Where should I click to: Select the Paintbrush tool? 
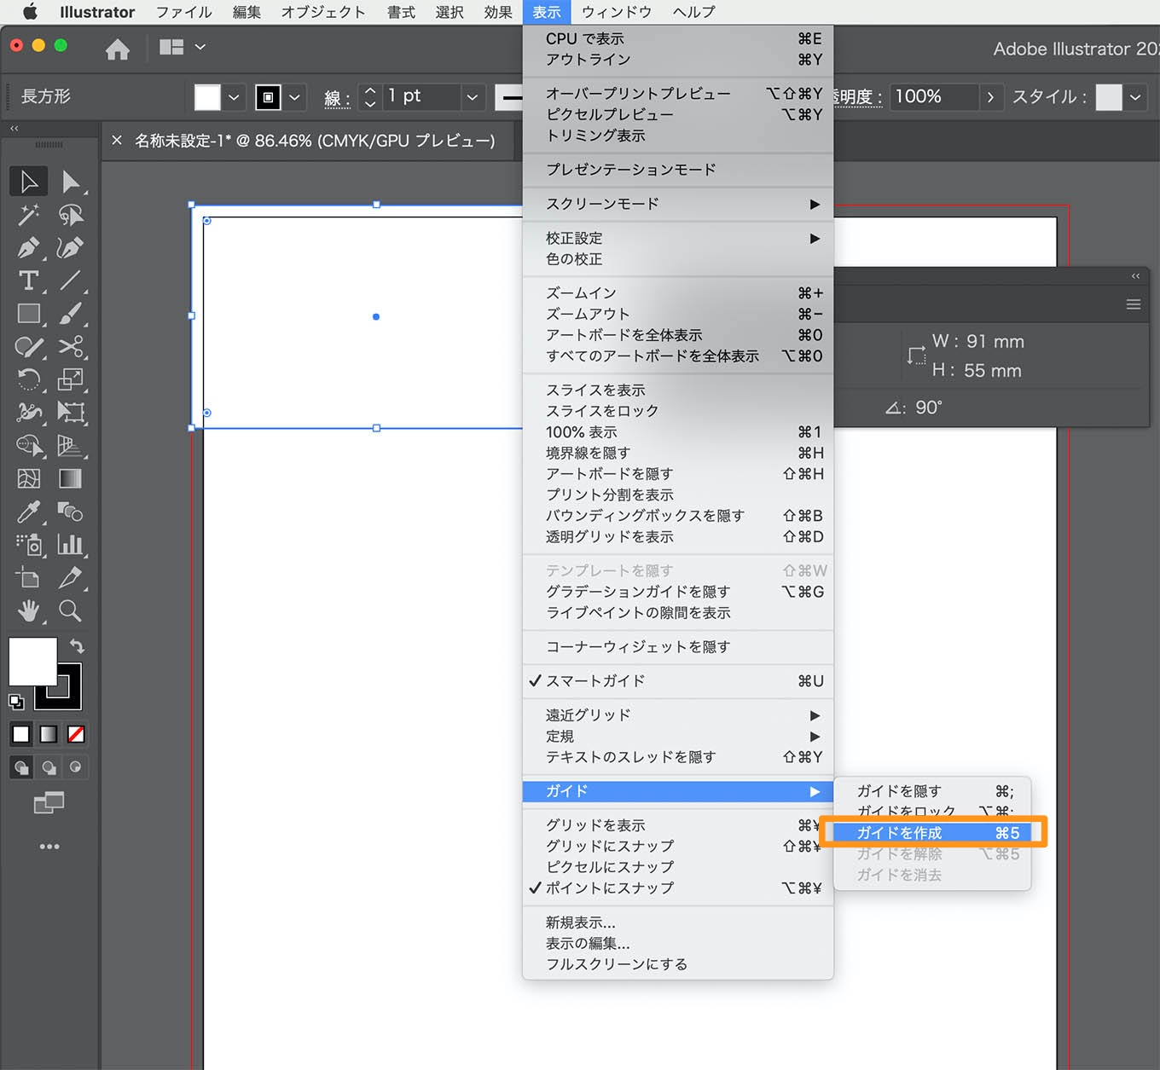click(x=71, y=314)
